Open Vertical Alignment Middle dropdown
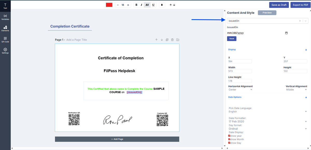 296,90
